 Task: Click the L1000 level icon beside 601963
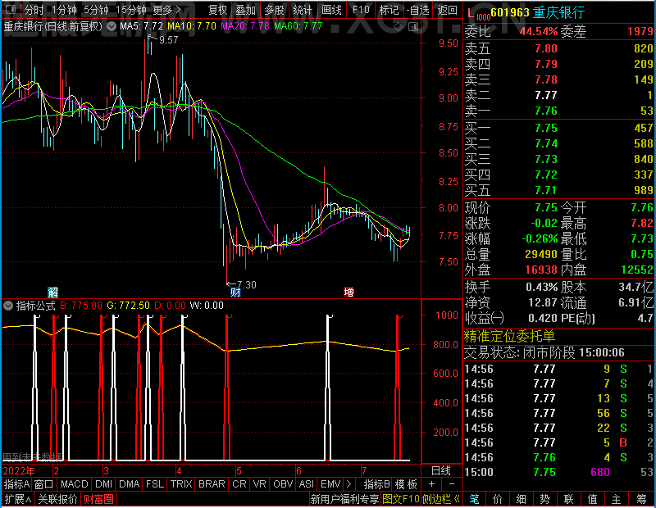[x=477, y=14]
